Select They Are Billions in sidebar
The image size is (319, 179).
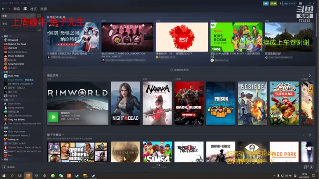(x=16, y=120)
